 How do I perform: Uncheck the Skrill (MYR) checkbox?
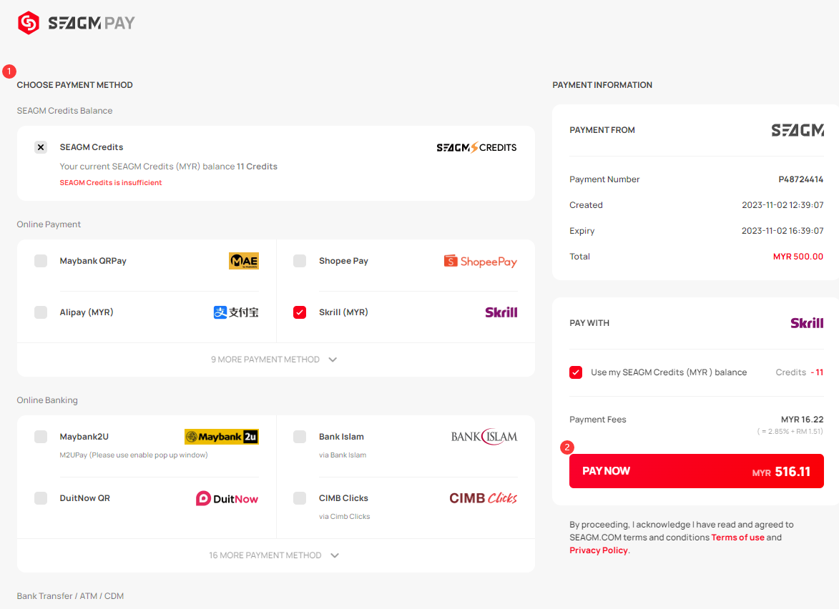pyautogui.click(x=300, y=312)
